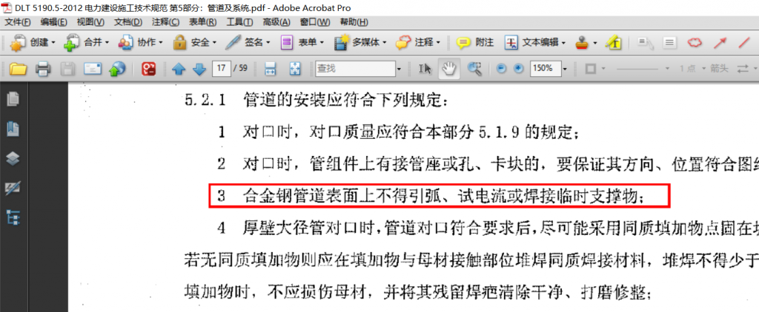
Task: Open the Pages navigation panel
Action: click(13, 100)
